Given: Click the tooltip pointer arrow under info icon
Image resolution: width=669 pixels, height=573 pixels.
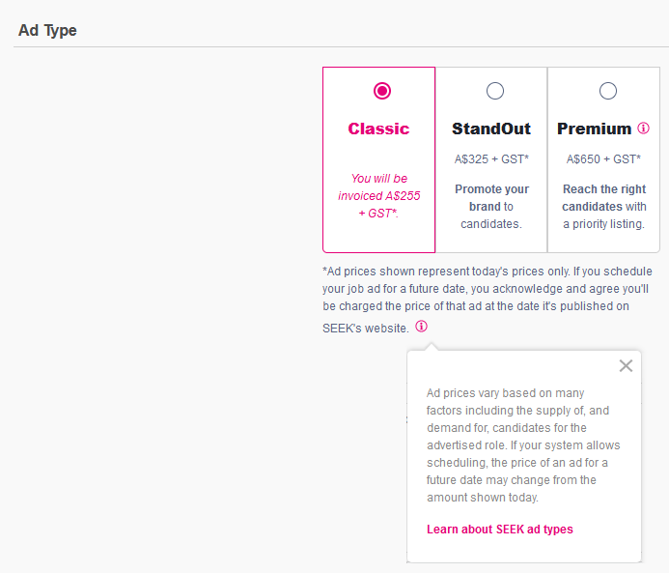Looking at the screenshot, I should coord(432,346).
